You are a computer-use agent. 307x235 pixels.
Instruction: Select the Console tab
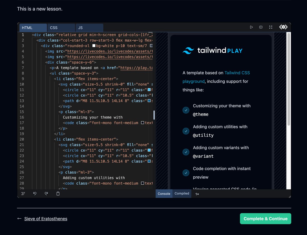click(x=164, y=194)
